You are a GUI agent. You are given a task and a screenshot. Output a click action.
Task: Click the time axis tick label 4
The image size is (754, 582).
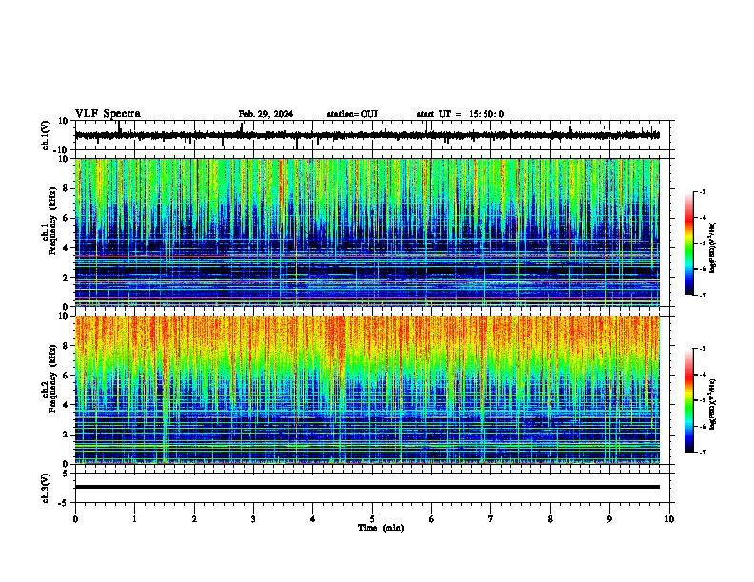[x=313, y=518]
